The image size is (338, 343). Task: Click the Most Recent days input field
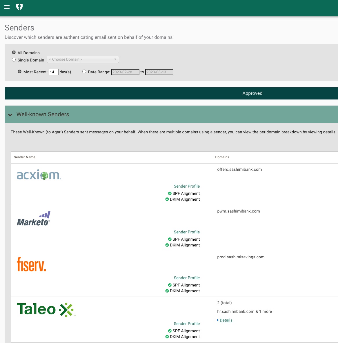53,72
